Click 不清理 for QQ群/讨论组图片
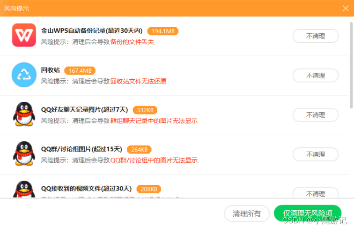This screenshot has width=354, height=229. click(316, 154)
